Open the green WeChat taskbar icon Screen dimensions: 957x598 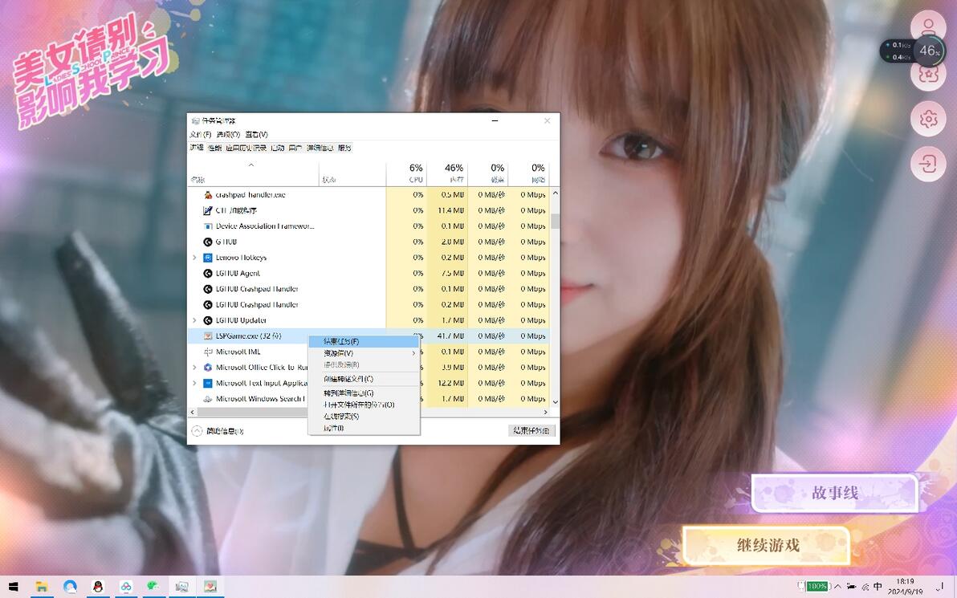153,587
